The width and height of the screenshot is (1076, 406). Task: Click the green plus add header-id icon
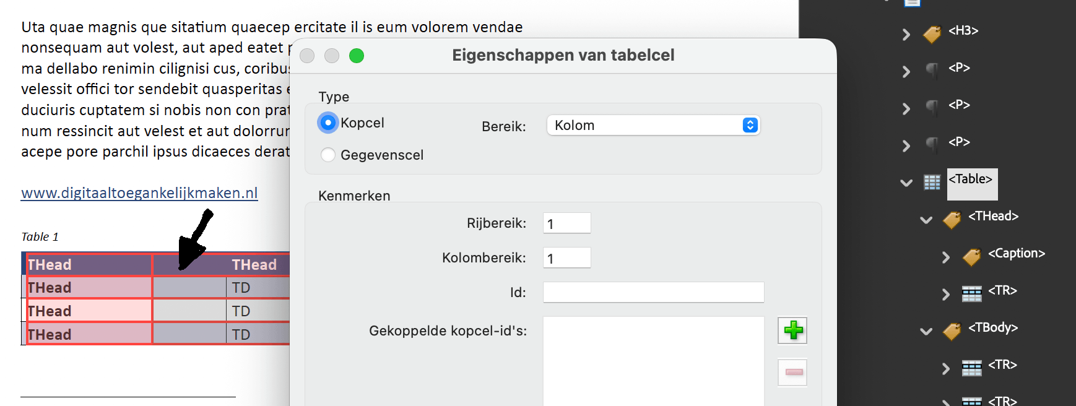click(792, 330)
